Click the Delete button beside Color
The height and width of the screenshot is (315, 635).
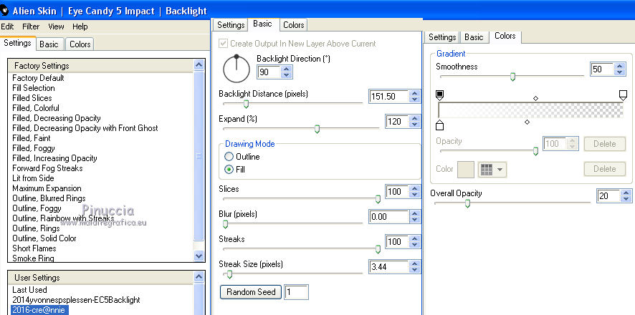(604, 169)
